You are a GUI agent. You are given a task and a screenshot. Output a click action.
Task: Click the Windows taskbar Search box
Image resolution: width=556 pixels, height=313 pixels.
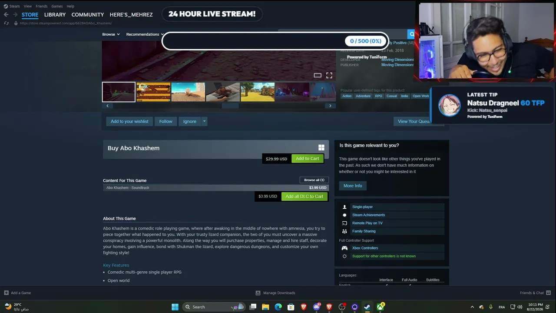[213, 307]
